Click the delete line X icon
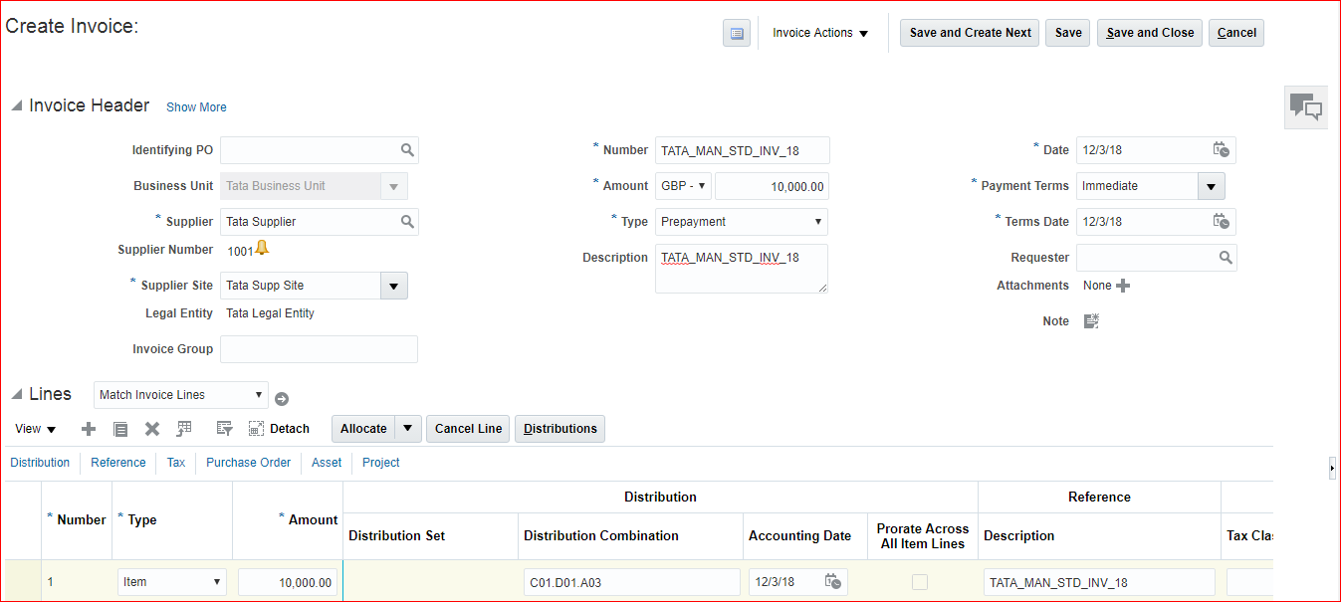 (152, 429)
